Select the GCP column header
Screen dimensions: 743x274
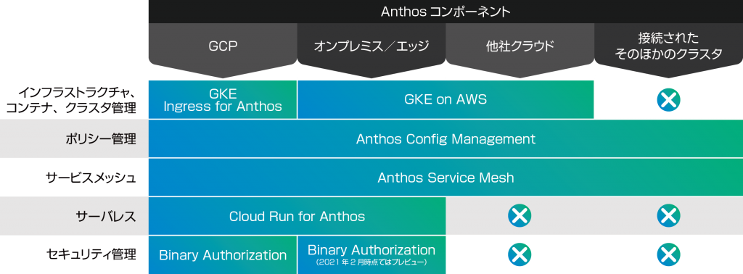[x=223, y=46]
